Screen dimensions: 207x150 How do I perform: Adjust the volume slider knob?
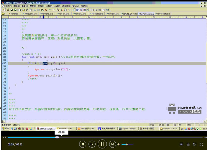click(127, 145)
